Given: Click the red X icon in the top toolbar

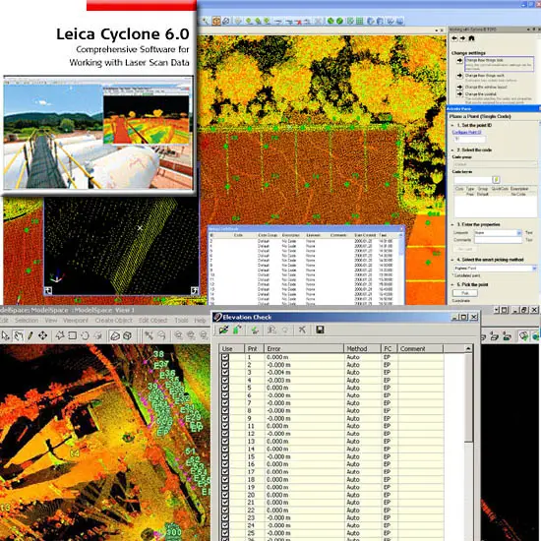Looking at the screenshot, I should tap(299, 22).
